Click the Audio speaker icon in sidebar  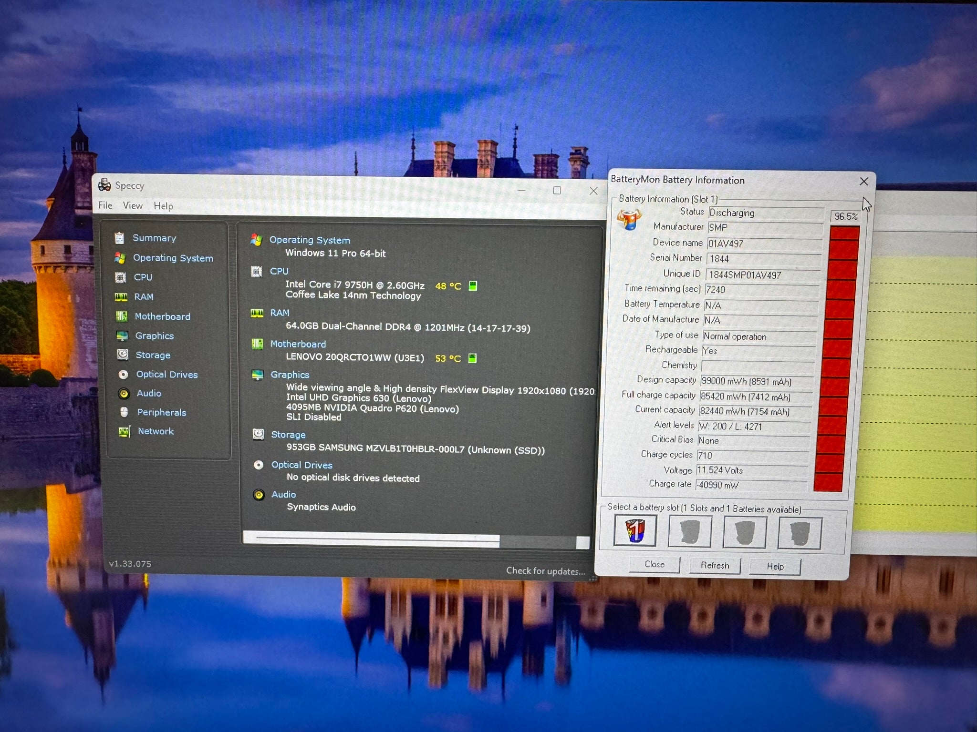click(x=124, y=393)
